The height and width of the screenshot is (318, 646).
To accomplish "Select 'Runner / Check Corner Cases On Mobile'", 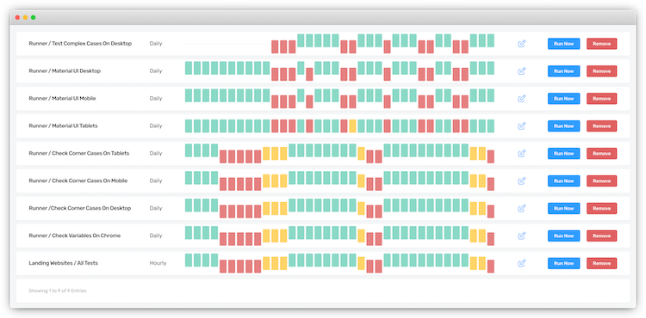I will coord(78,180).
